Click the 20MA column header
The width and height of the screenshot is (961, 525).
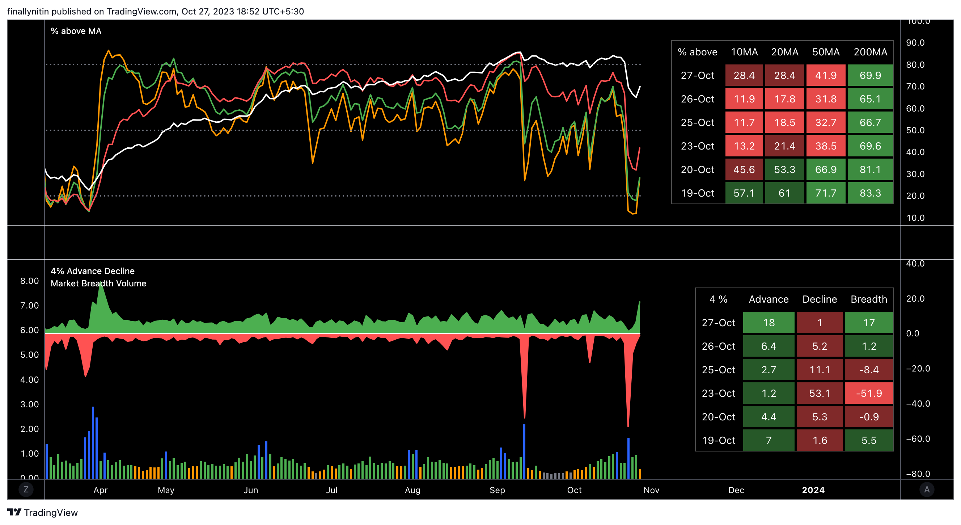click(x=785, y=52)
